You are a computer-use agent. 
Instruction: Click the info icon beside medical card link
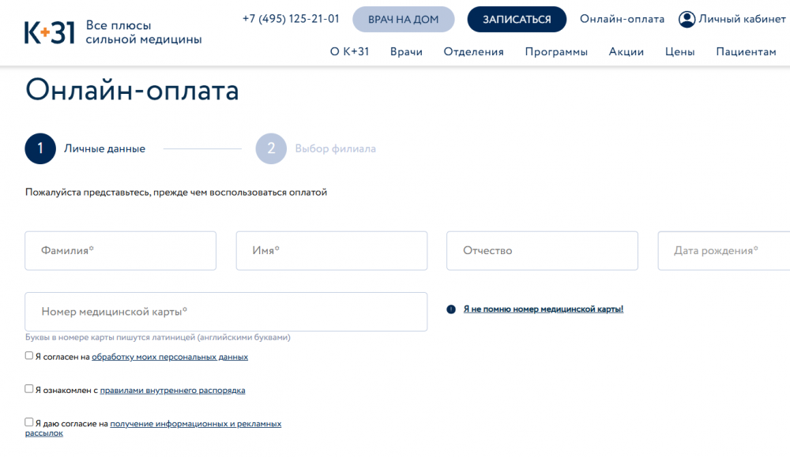point(451,309)
